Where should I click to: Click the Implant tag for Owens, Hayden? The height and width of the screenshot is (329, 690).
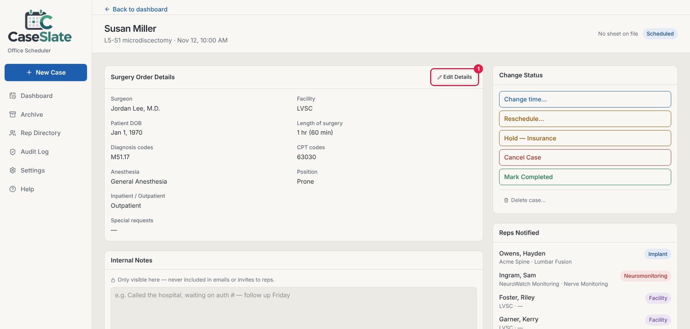pos(658,254)
